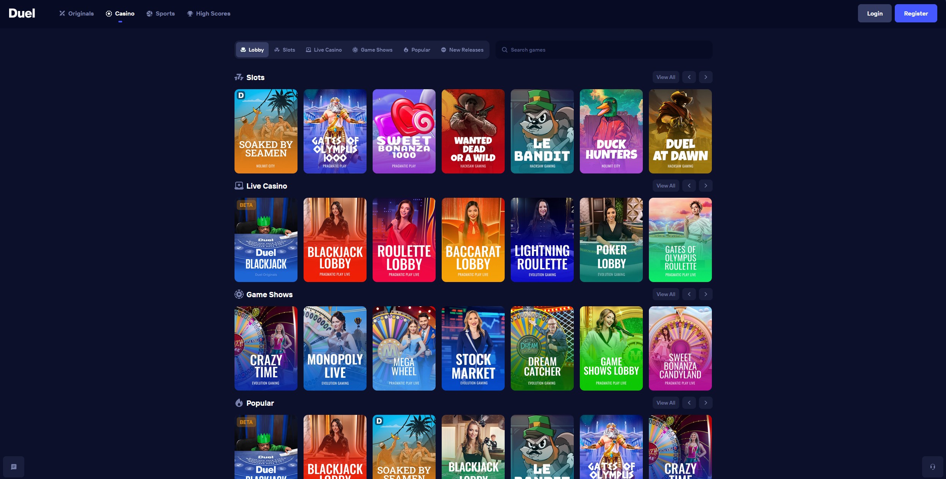Open Soaked by Seamen in Slots row
Viewport: 946px width, 479px height.
[x=266, y=131]
